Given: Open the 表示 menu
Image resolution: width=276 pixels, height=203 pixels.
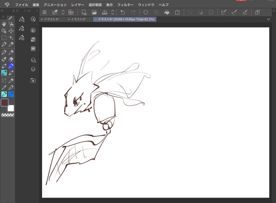Looking at the screenshot, I should 110,5.
